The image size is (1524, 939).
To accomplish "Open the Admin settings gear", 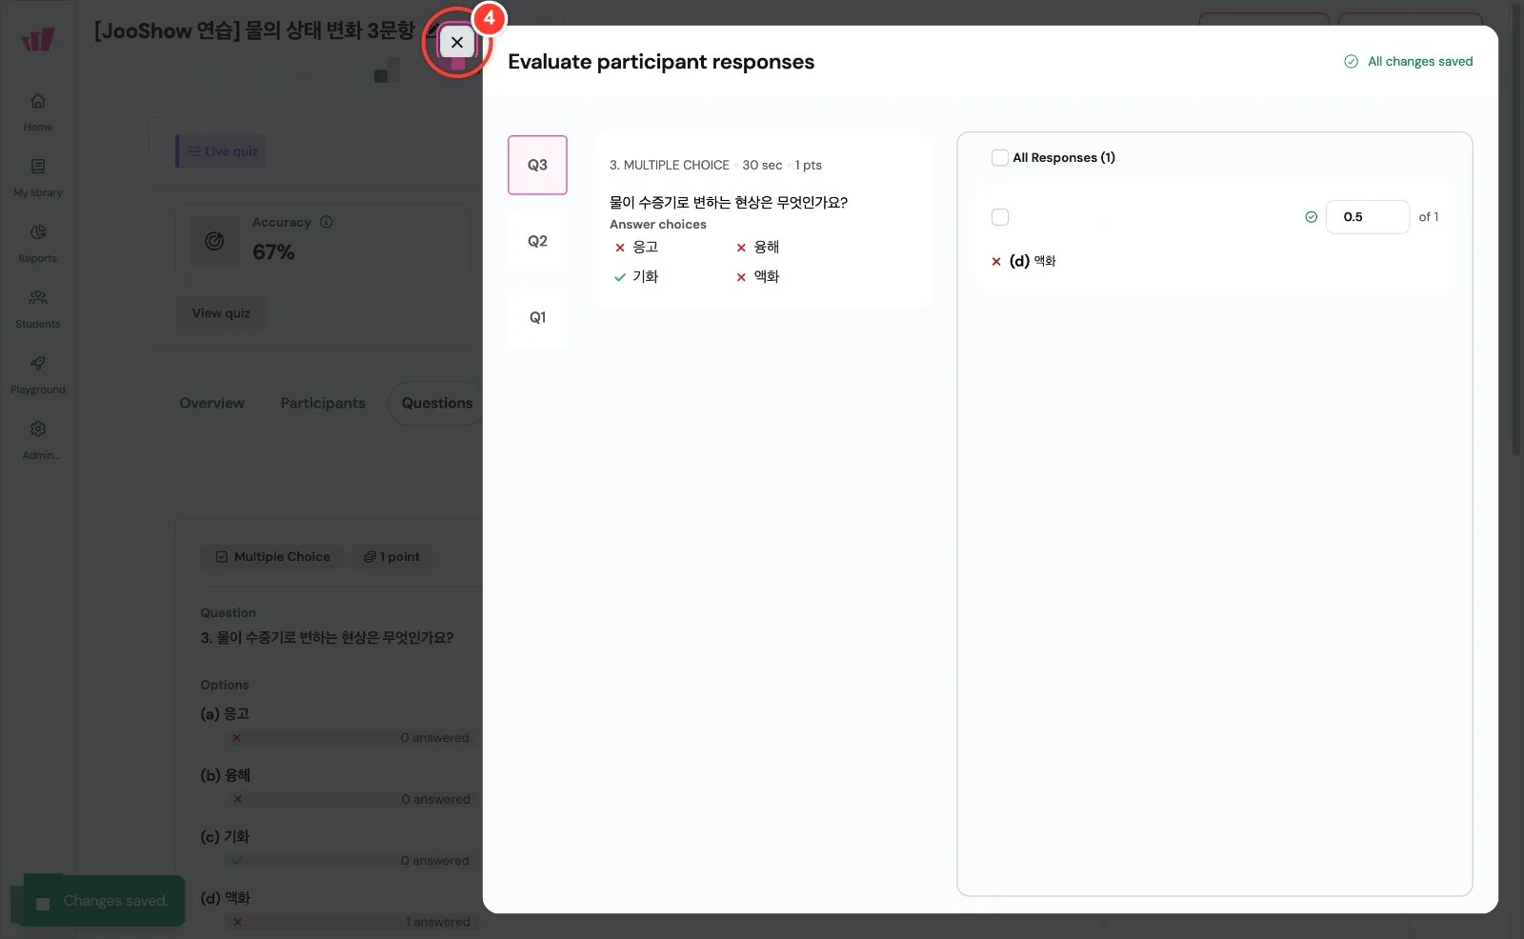I will [38, 429].
